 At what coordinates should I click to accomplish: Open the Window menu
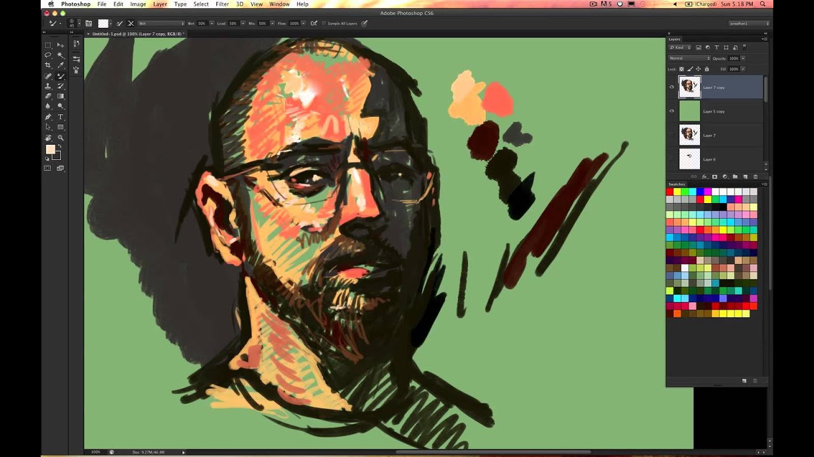point(279,4)
